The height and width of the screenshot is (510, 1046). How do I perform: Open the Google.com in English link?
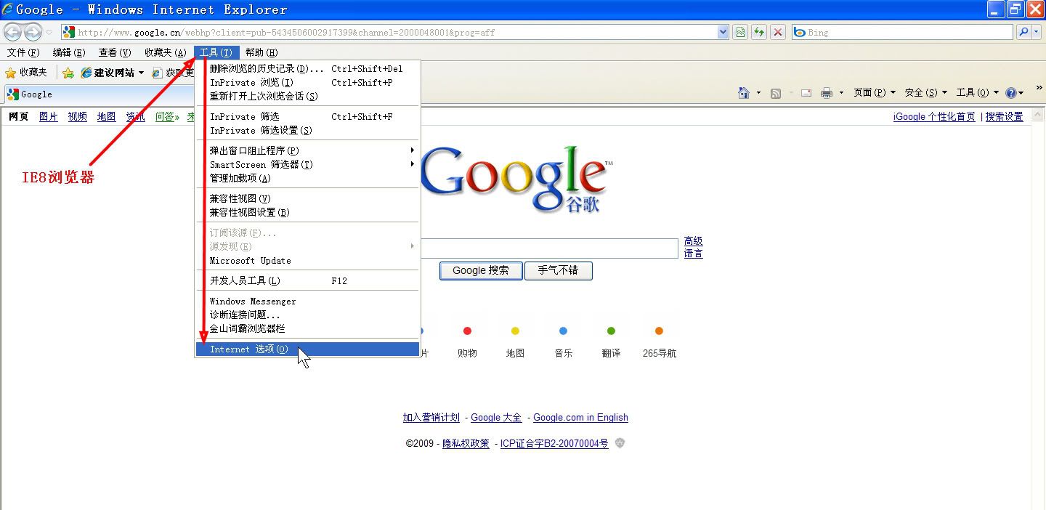(580, 417)
